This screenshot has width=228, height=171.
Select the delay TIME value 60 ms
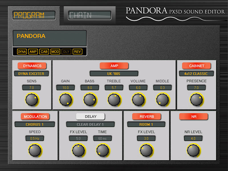(103, 139)
